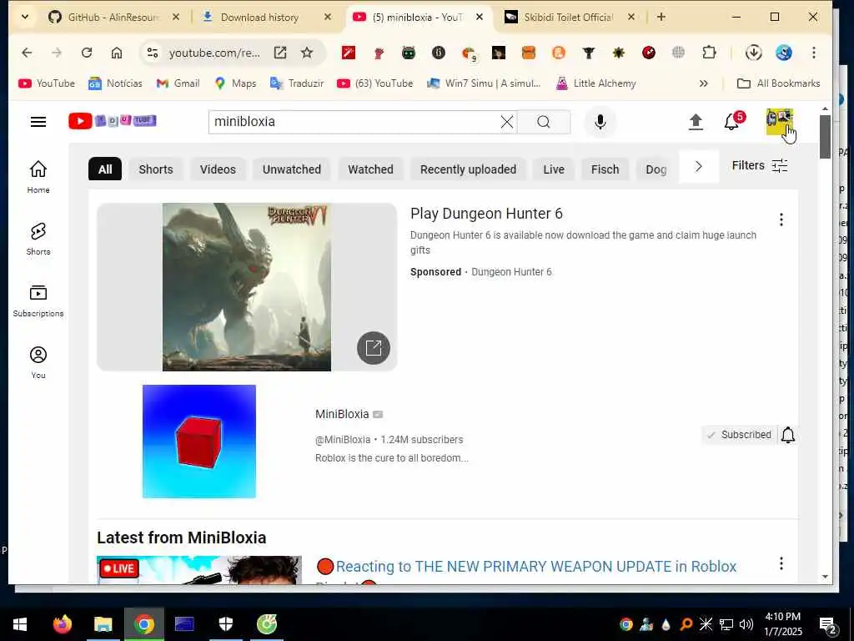
Task: Open Chrome extensions puzzle icon
Action: pyautogui.click(x=709, y=53)
